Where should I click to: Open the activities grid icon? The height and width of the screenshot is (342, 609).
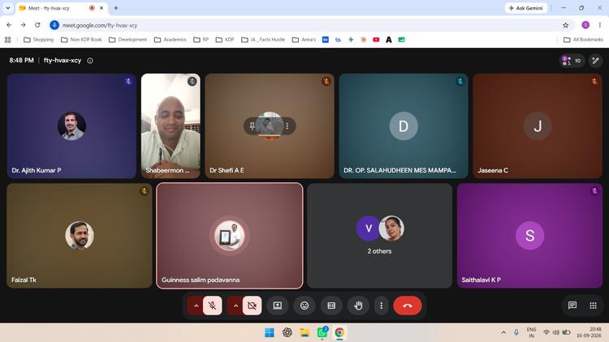[593, 306]
